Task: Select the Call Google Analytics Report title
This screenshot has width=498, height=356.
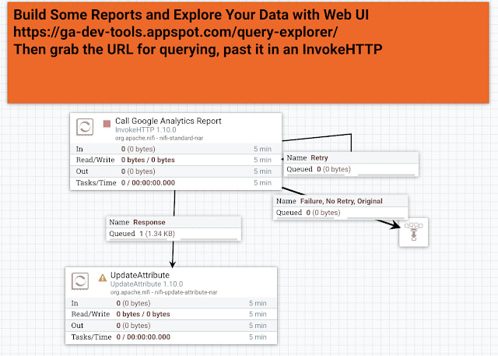Action: [x=168, y=121]
